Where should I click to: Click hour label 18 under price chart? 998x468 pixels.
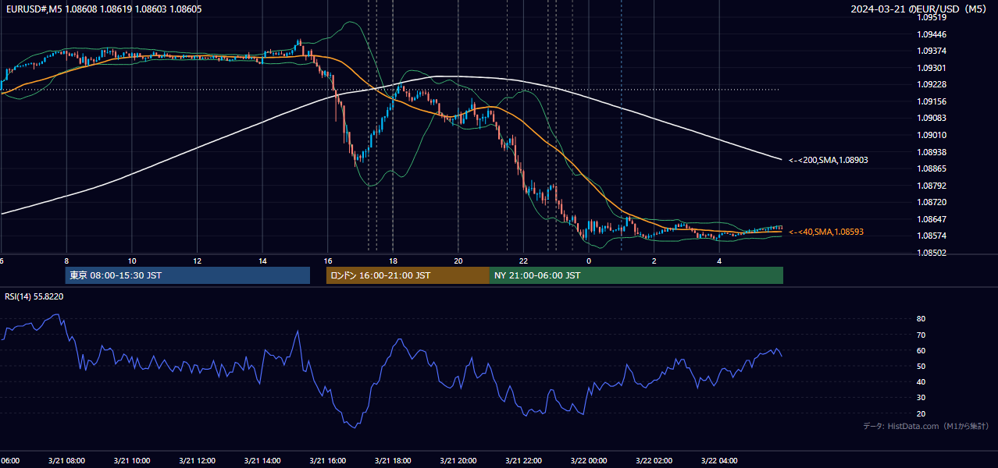pyautogui.click(x=393, y=261)
